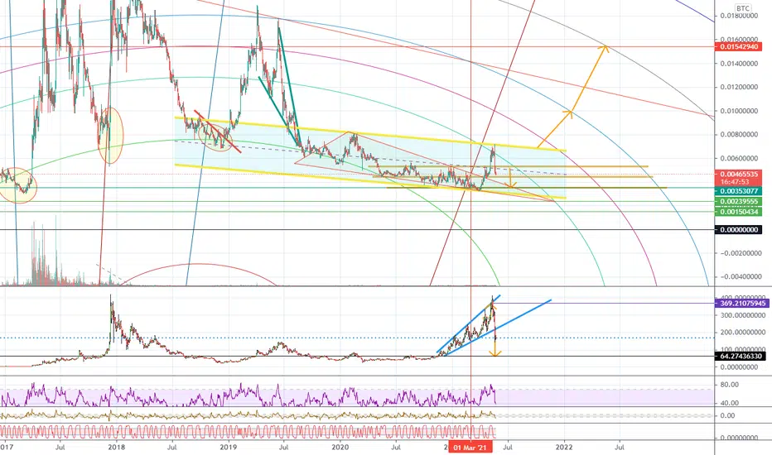772x455 pixels.
Task: Click the 2018 label on time axis
Action: (116, 447)
